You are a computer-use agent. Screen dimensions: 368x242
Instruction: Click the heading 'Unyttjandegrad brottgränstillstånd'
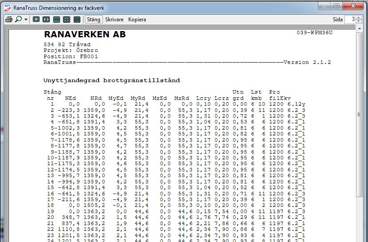(112, 80)
